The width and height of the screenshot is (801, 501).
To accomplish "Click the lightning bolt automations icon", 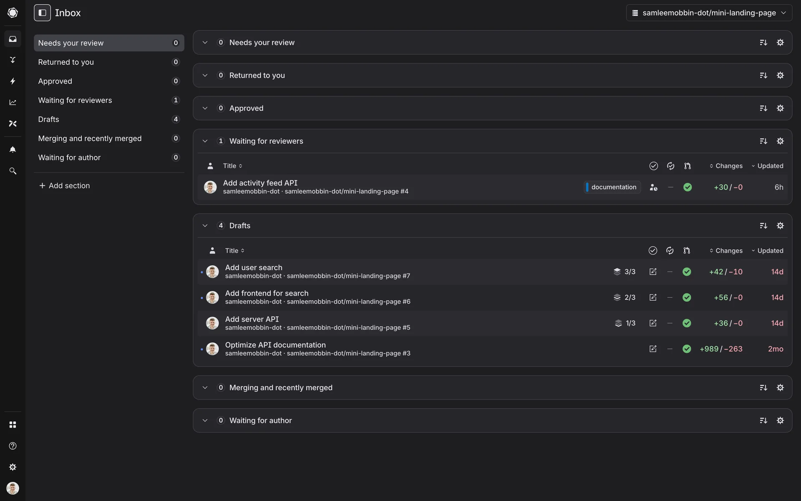I will [x=13, y=81].
